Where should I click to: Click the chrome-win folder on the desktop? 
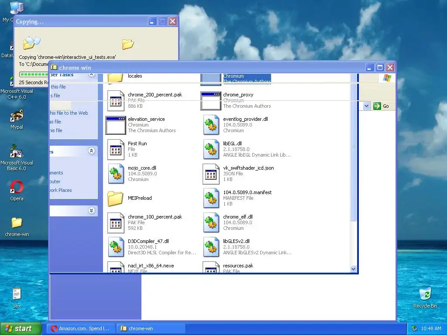[x=17, y=223]
